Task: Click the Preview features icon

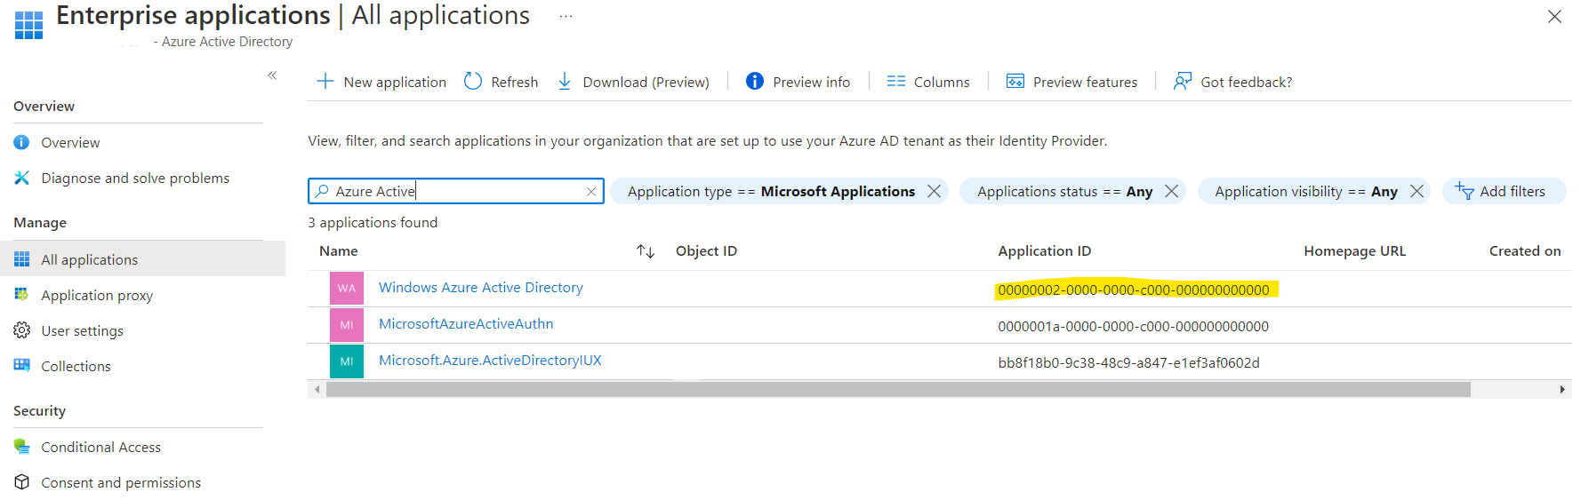Action: click(1015, 81)
